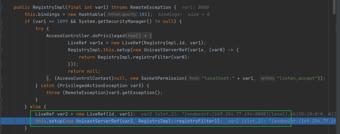Click the inline debug value 'var1: 8080'
This screenshot has width=340, height=134.
195,7
